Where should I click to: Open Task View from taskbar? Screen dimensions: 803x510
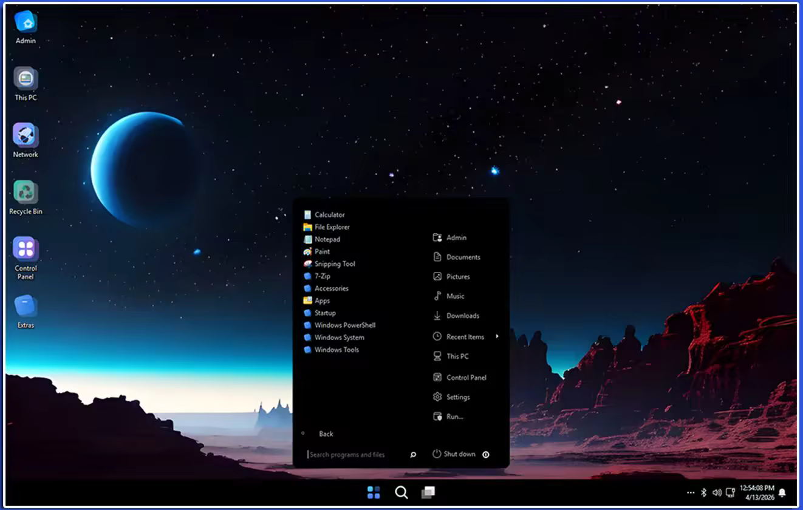pos(428,492)
